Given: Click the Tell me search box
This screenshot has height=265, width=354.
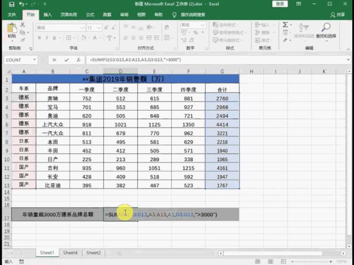Looking at the screenshot, I should click(190, 15).
